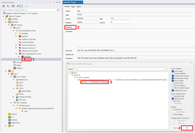Click the Tables icon in tree

[x=15, y=65]
